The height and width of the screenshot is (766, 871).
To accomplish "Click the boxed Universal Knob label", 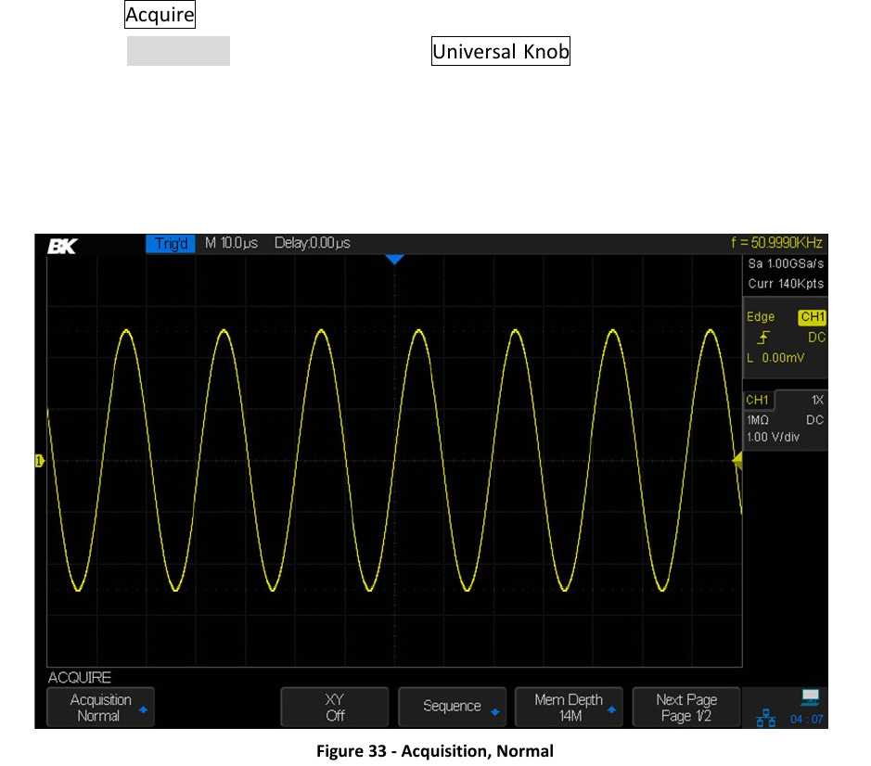I will 501,52.
